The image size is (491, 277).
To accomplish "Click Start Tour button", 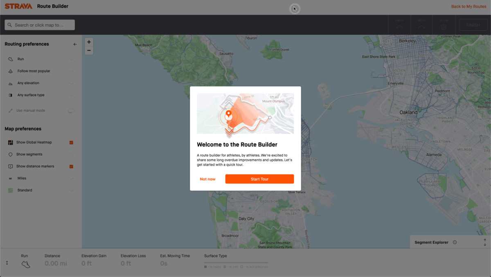I will point(259,179).
